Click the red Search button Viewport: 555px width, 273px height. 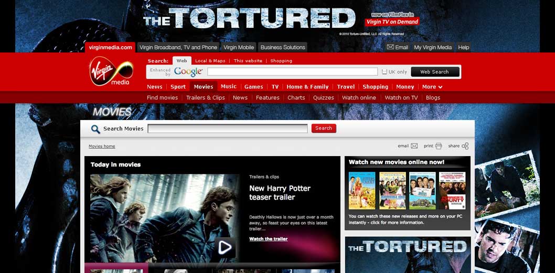point(324,128)
